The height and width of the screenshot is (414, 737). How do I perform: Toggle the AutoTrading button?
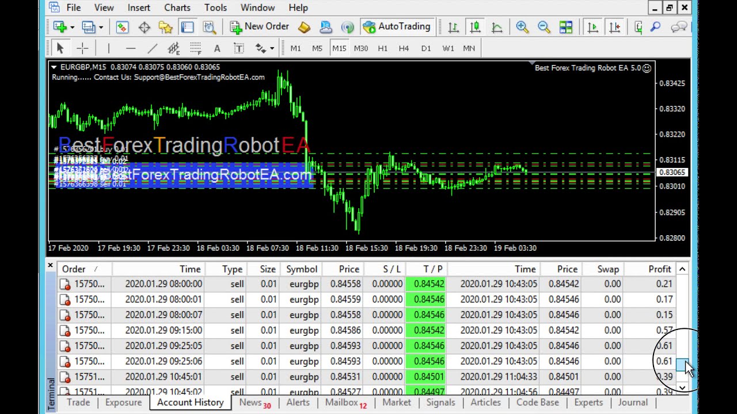[x=397, y=26]
